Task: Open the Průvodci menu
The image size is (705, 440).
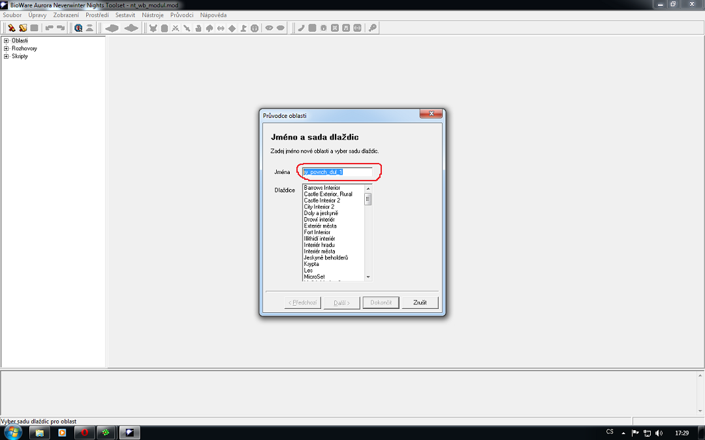Action: pyautogui.click(x=181, y=14)
